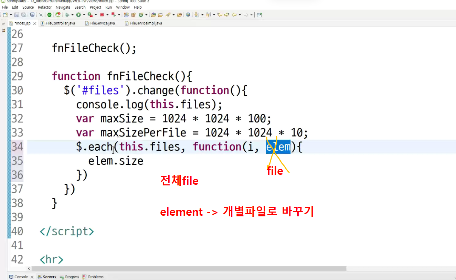The image size is (456, 280).
Task: Click the skip all breakpoints icon
Action: pos(41,15)
